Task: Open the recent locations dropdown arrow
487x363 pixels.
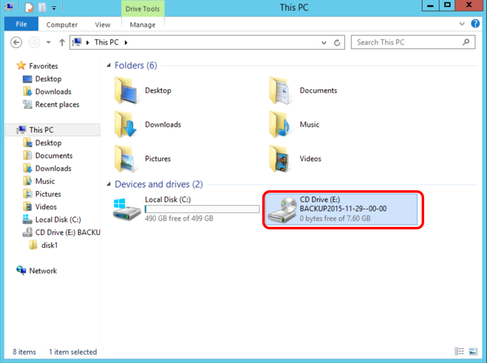Action: 48,42
